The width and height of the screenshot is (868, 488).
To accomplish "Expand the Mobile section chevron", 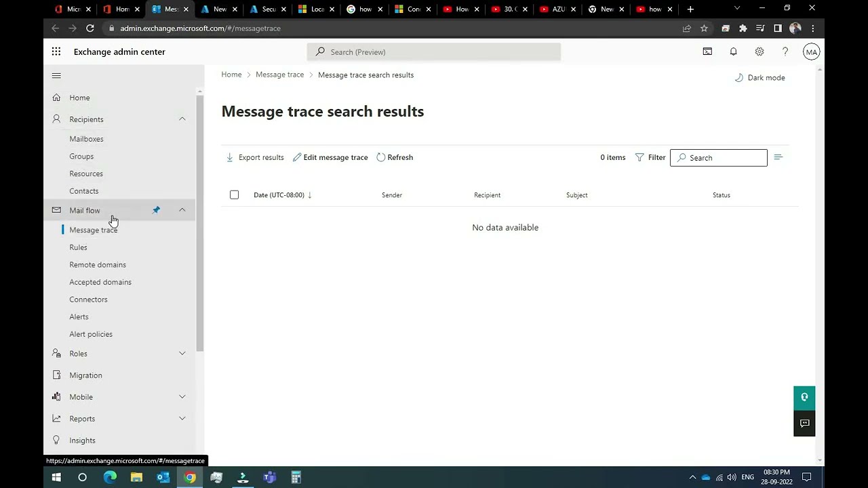I will [x=182, y=397].
